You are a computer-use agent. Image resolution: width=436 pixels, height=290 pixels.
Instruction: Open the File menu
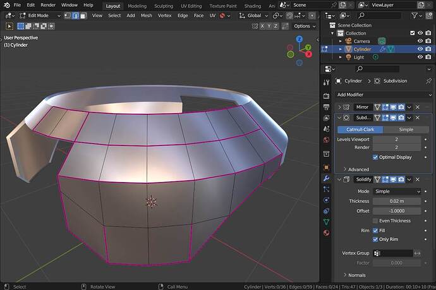tap(17, 5)
